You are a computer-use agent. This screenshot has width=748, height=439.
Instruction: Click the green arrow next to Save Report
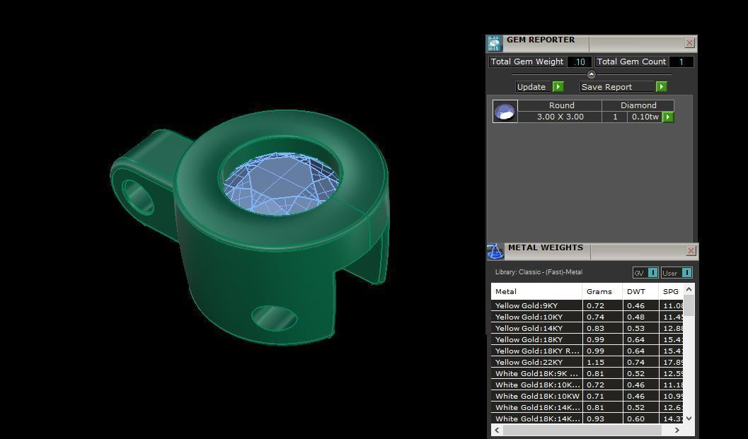point(661,87)
